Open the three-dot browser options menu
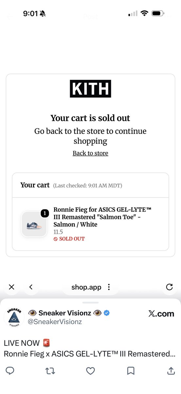Screen dimensions: 181x394 click(109, 287)
